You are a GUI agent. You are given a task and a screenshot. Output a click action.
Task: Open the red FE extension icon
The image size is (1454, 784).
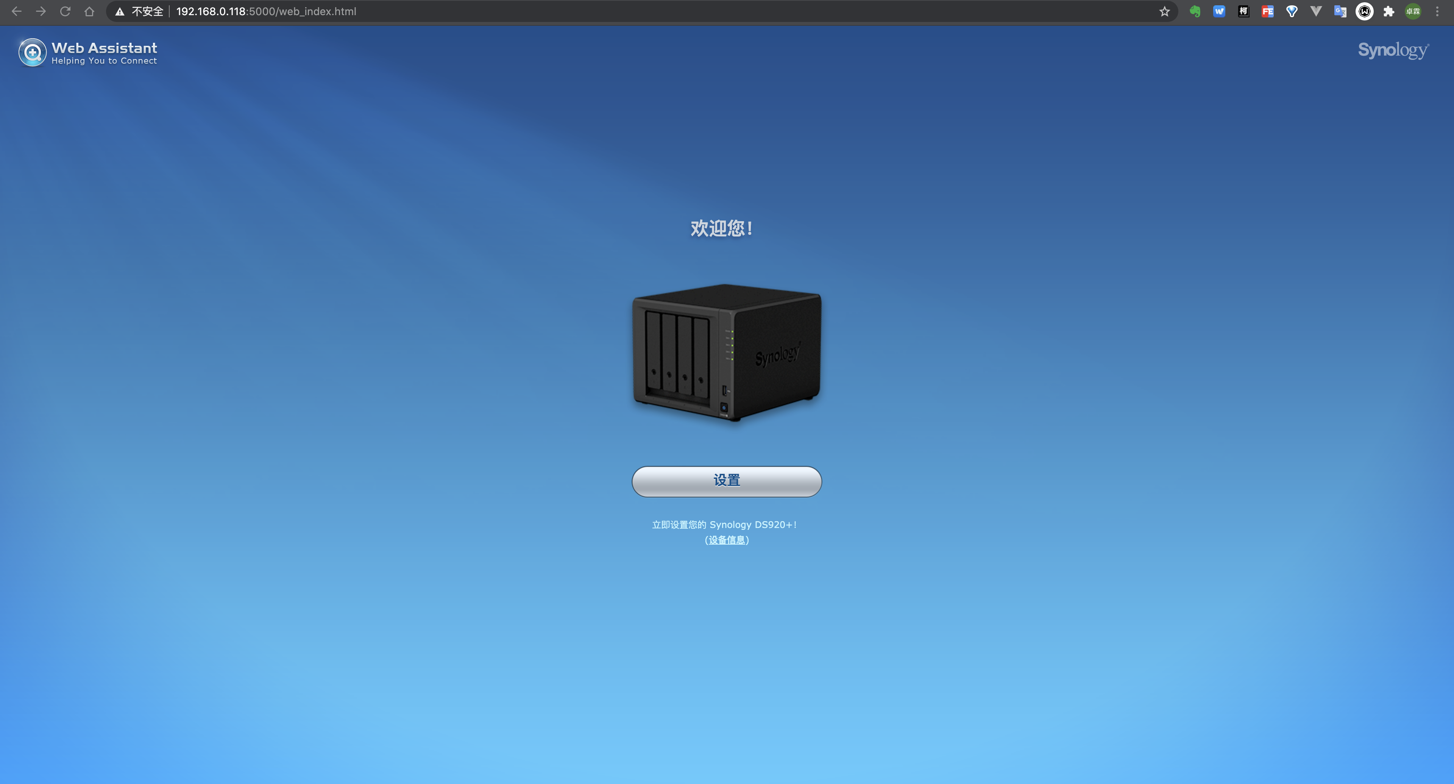tap(1268, 11)
